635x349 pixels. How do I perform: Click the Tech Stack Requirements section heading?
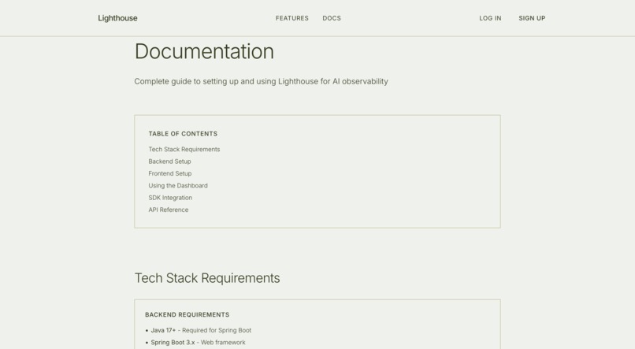[x=207, y=278]
